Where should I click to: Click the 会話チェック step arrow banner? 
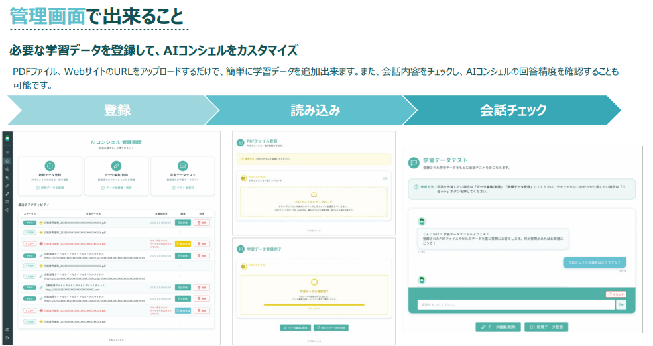(513, 110)
